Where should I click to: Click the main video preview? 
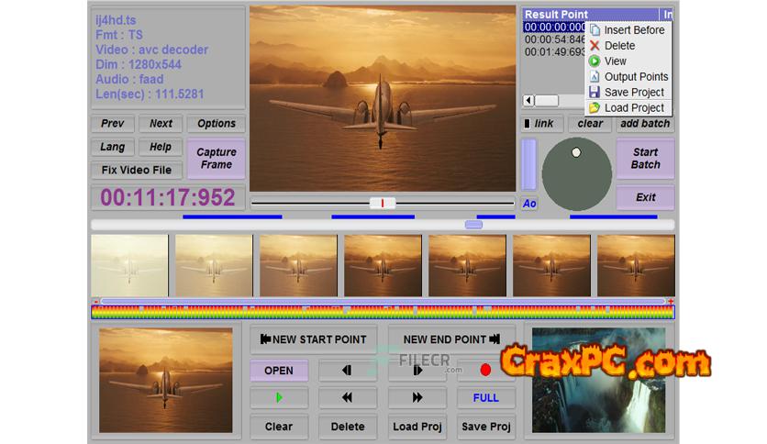(x=383, y=99)
